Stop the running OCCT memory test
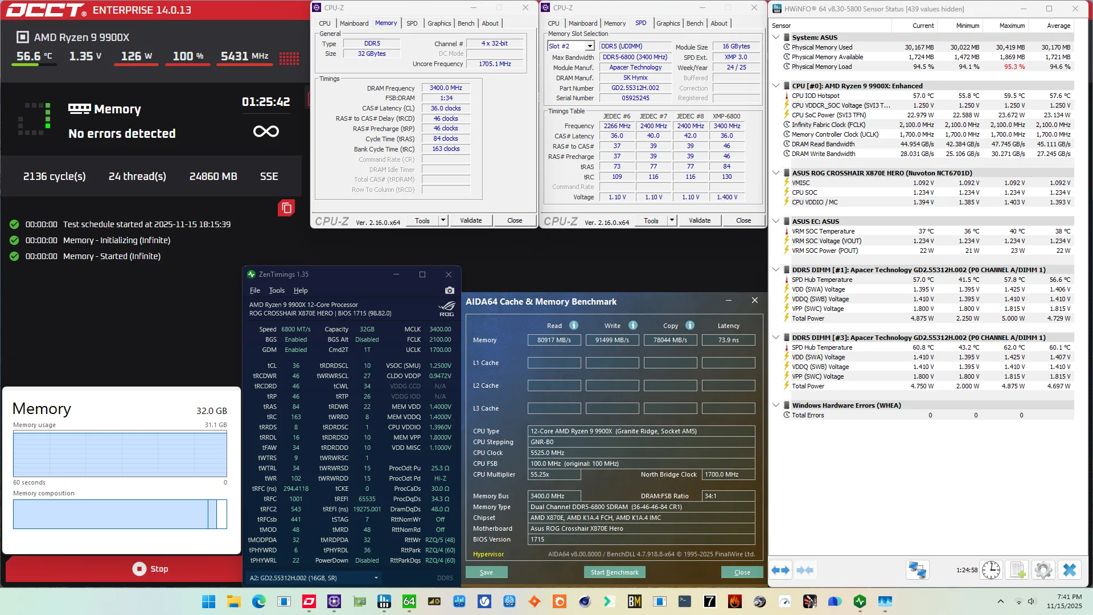Image resolution: width=1093 pixels, height=615 pixels. (x=151, y=568)
